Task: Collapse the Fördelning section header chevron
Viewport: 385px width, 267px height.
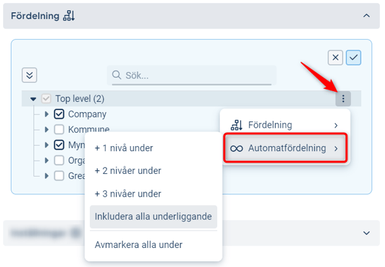Action: click(x=366, y=15)
